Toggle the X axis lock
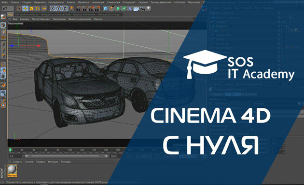This screenshot has height=185, width=304. pos(52,9)
